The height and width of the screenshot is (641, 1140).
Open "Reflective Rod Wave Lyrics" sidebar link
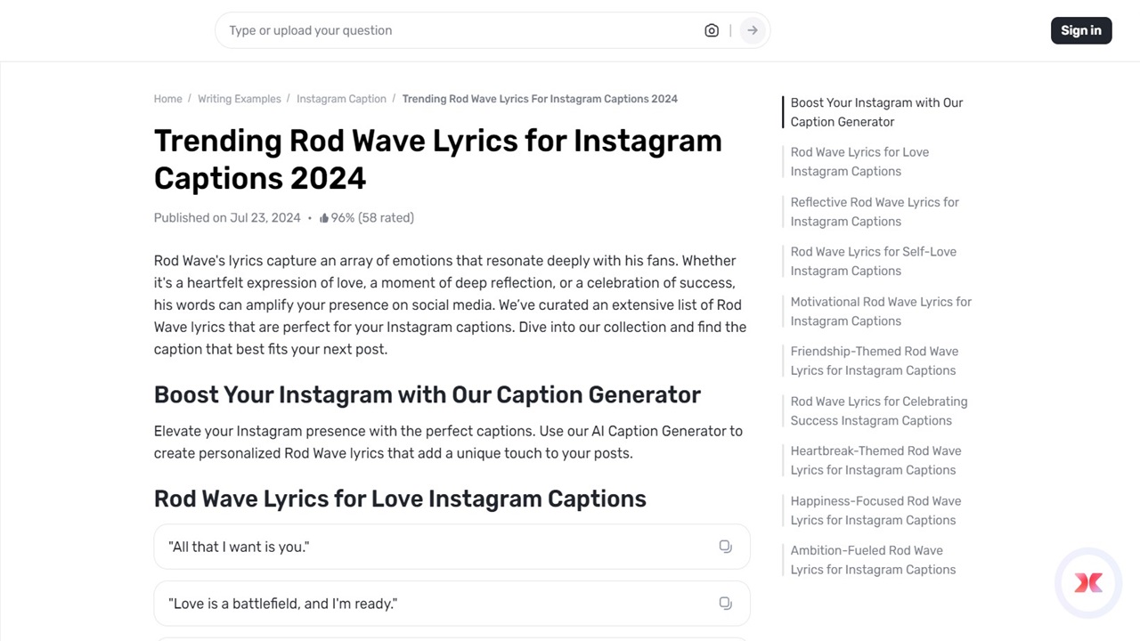(874, 212)
